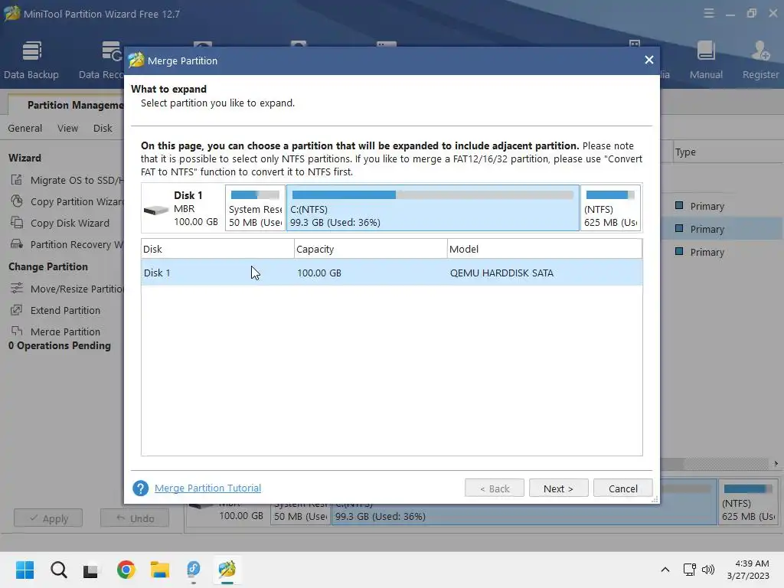The height and width of the screenshot is (588, 784).
Task: Open the Disk menu
Action: [x=103, y=128]
